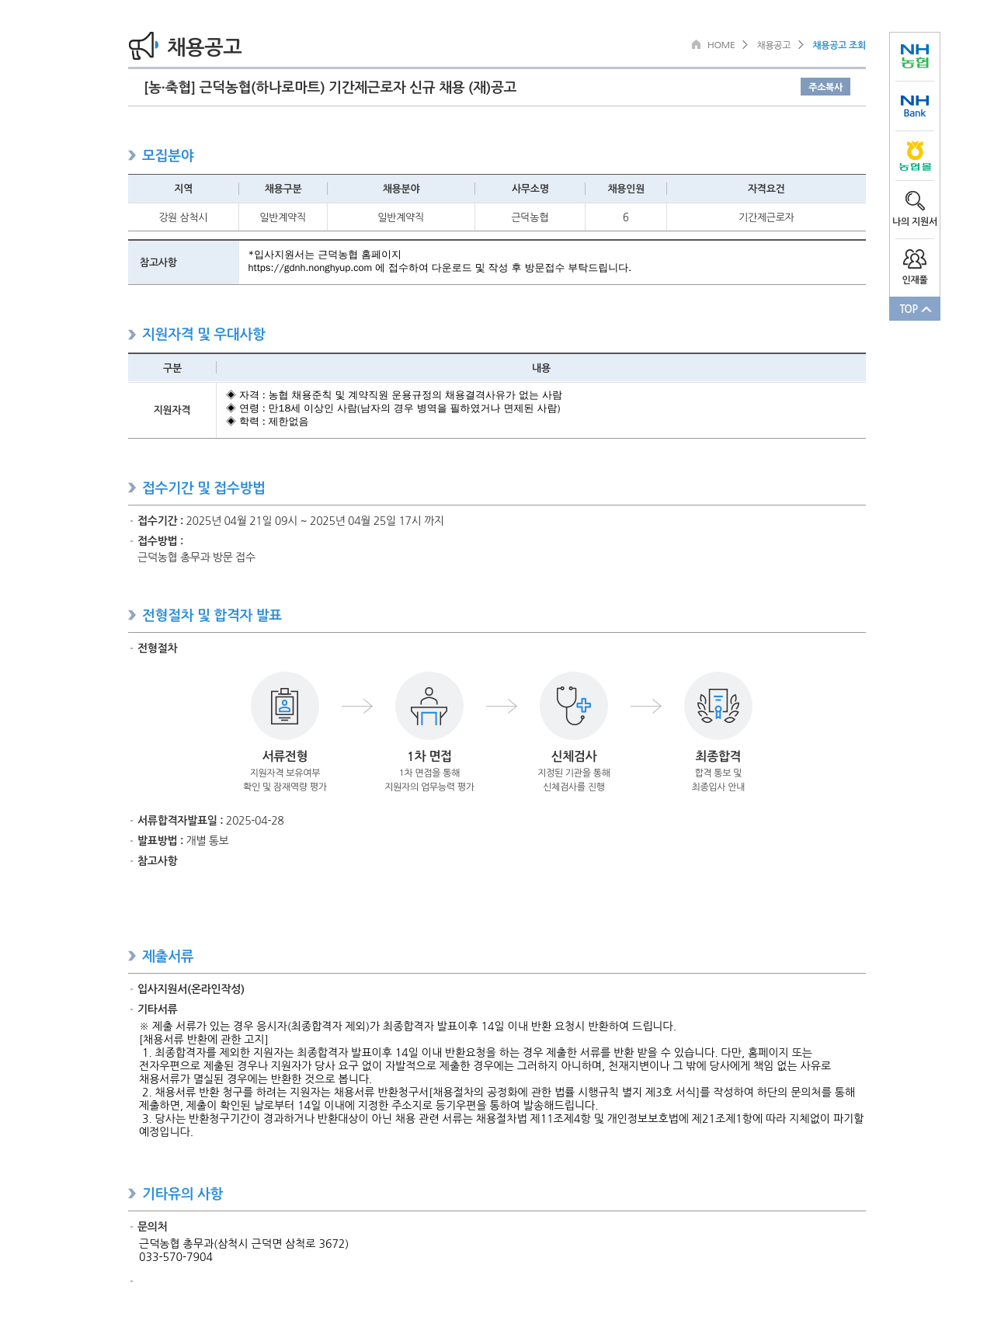Click the 서류합격자발표일 date 2025-04-28
The image size is (994, 1341).
click(x=255, y=821)
